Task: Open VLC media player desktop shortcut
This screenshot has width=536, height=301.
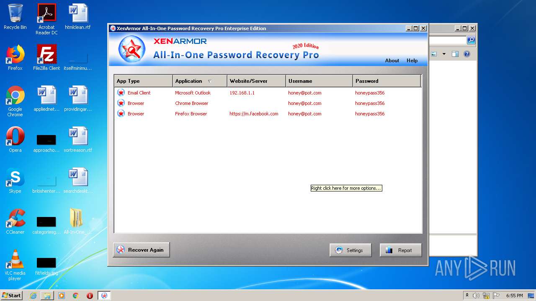Action: (15, 265)
